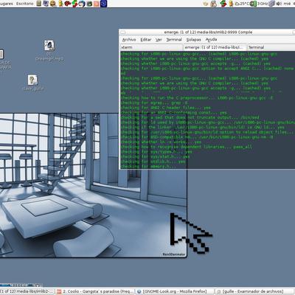Switch to the xterm terminal tab
Screen dimensions: 295x295
point(151,47)
